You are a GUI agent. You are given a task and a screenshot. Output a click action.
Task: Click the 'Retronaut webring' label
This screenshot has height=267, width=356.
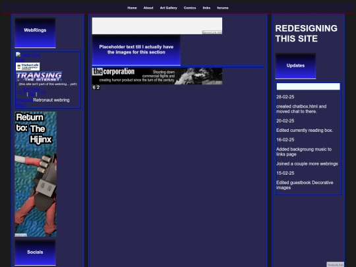point(51,100)
